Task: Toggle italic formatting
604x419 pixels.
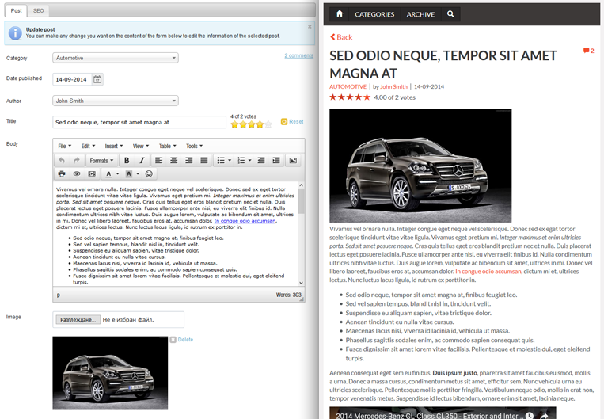Action: click(142, 160)
